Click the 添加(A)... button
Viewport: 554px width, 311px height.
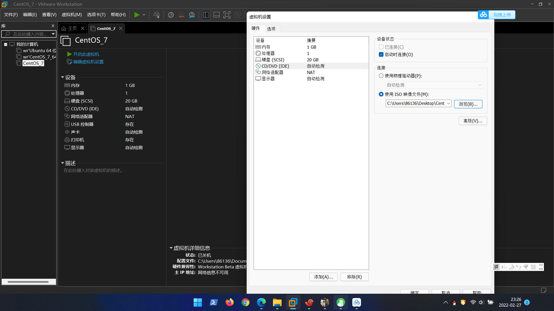[323, 277]
